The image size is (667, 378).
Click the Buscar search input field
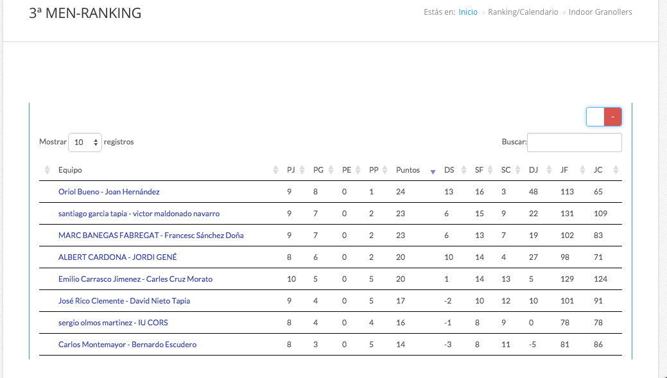[574, 142]
